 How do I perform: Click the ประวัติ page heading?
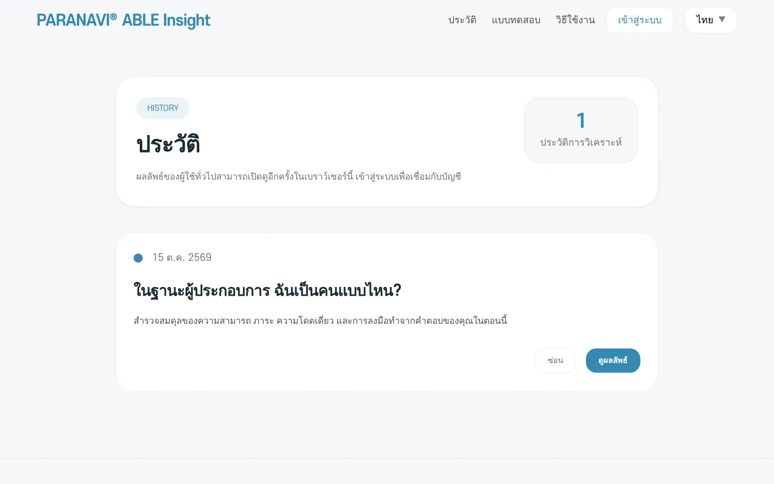click(x=168, y=144)
